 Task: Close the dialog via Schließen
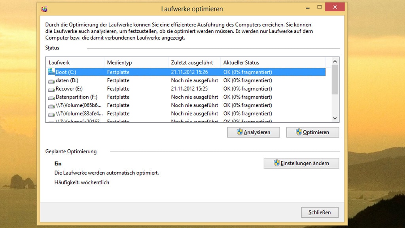tap(320, 212)
